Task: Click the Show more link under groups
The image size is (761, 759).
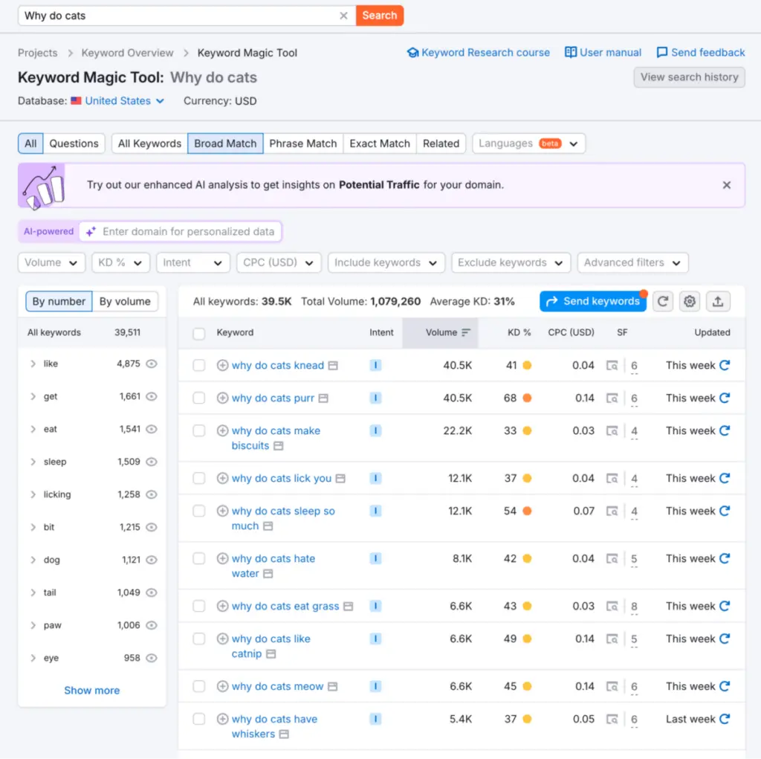Action: pyautogui.click(x=91, y=691)
